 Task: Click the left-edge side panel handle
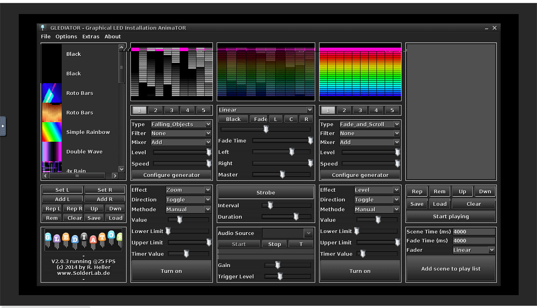pos(3,126)
